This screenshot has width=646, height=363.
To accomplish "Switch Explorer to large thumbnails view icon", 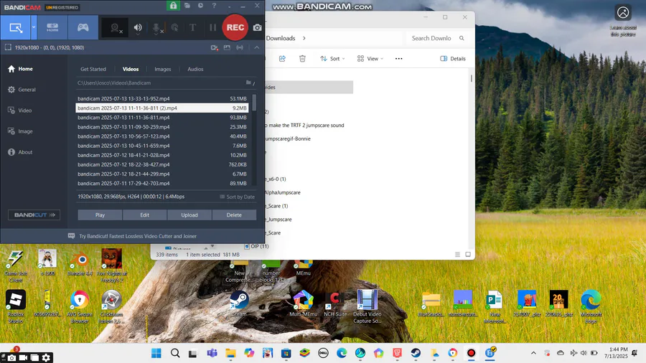I will [468, 255].
